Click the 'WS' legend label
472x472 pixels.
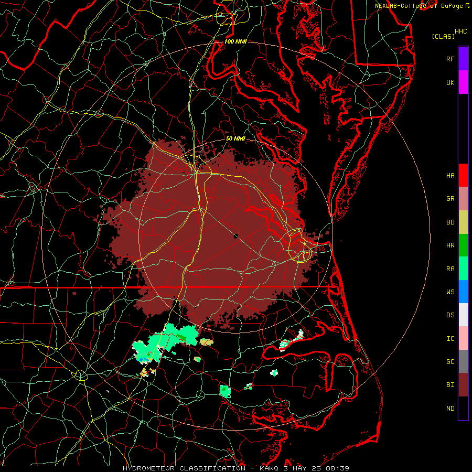tap(450, 292)
